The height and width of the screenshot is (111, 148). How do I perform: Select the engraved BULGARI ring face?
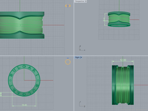tap(24, 80)
